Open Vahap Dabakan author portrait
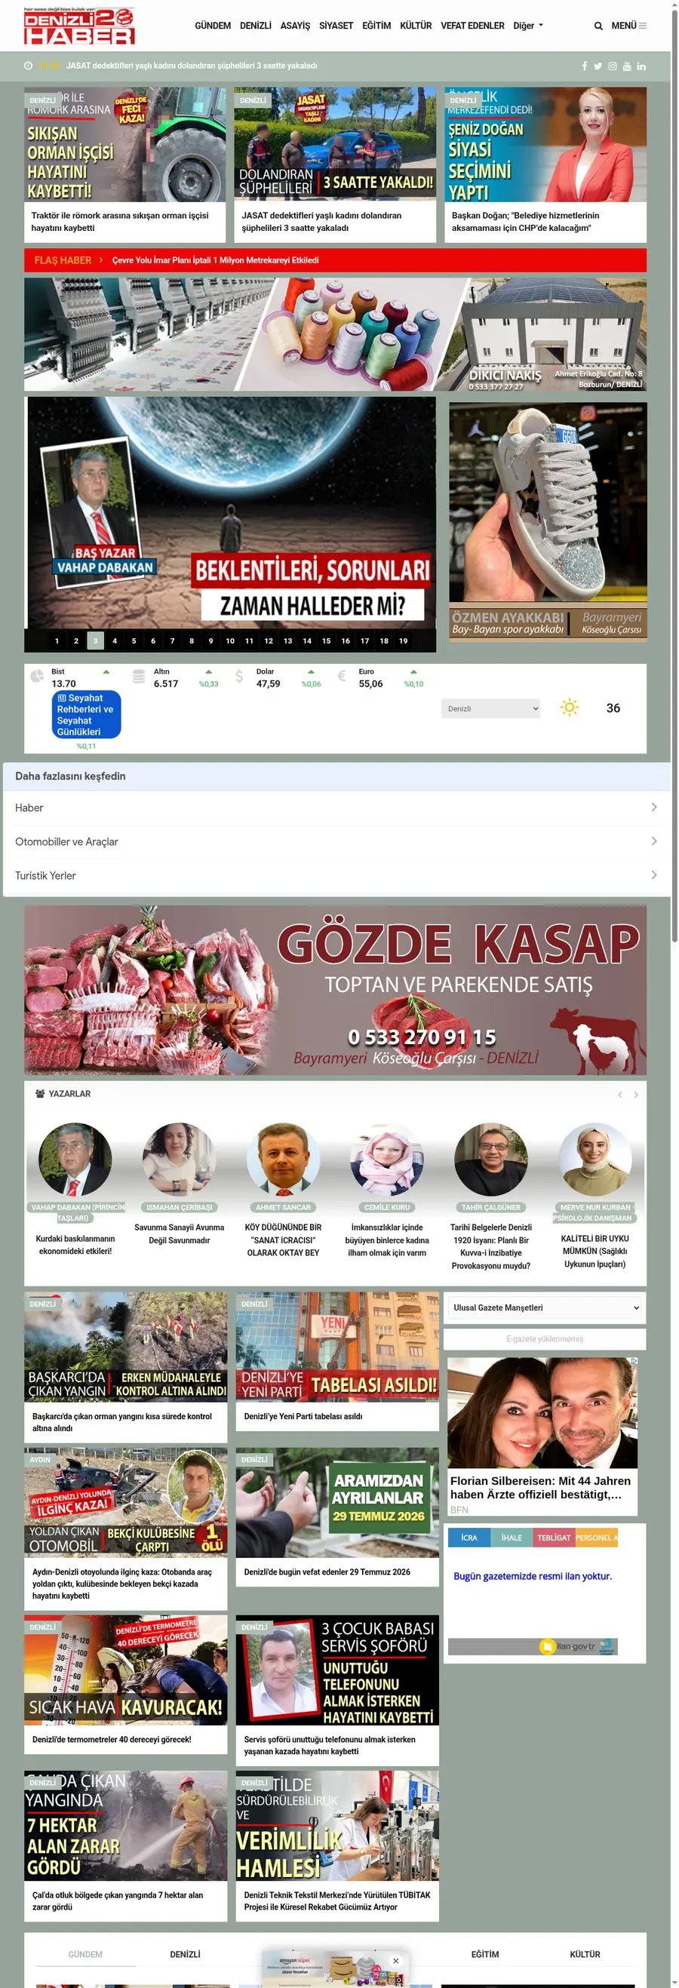 coord(75,1159)
